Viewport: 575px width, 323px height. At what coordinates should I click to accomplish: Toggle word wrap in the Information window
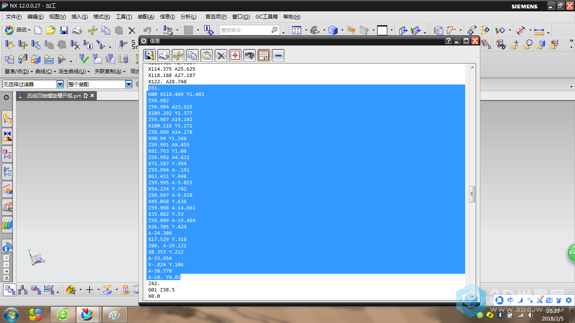coord(264,55)
